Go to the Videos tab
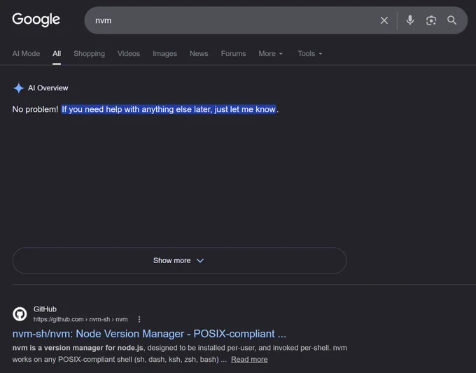The image size is (476, 373). 129,54
